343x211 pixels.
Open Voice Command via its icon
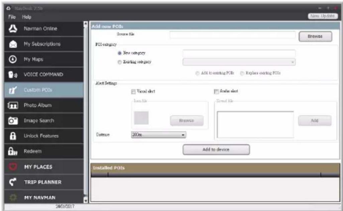[13, 75]
